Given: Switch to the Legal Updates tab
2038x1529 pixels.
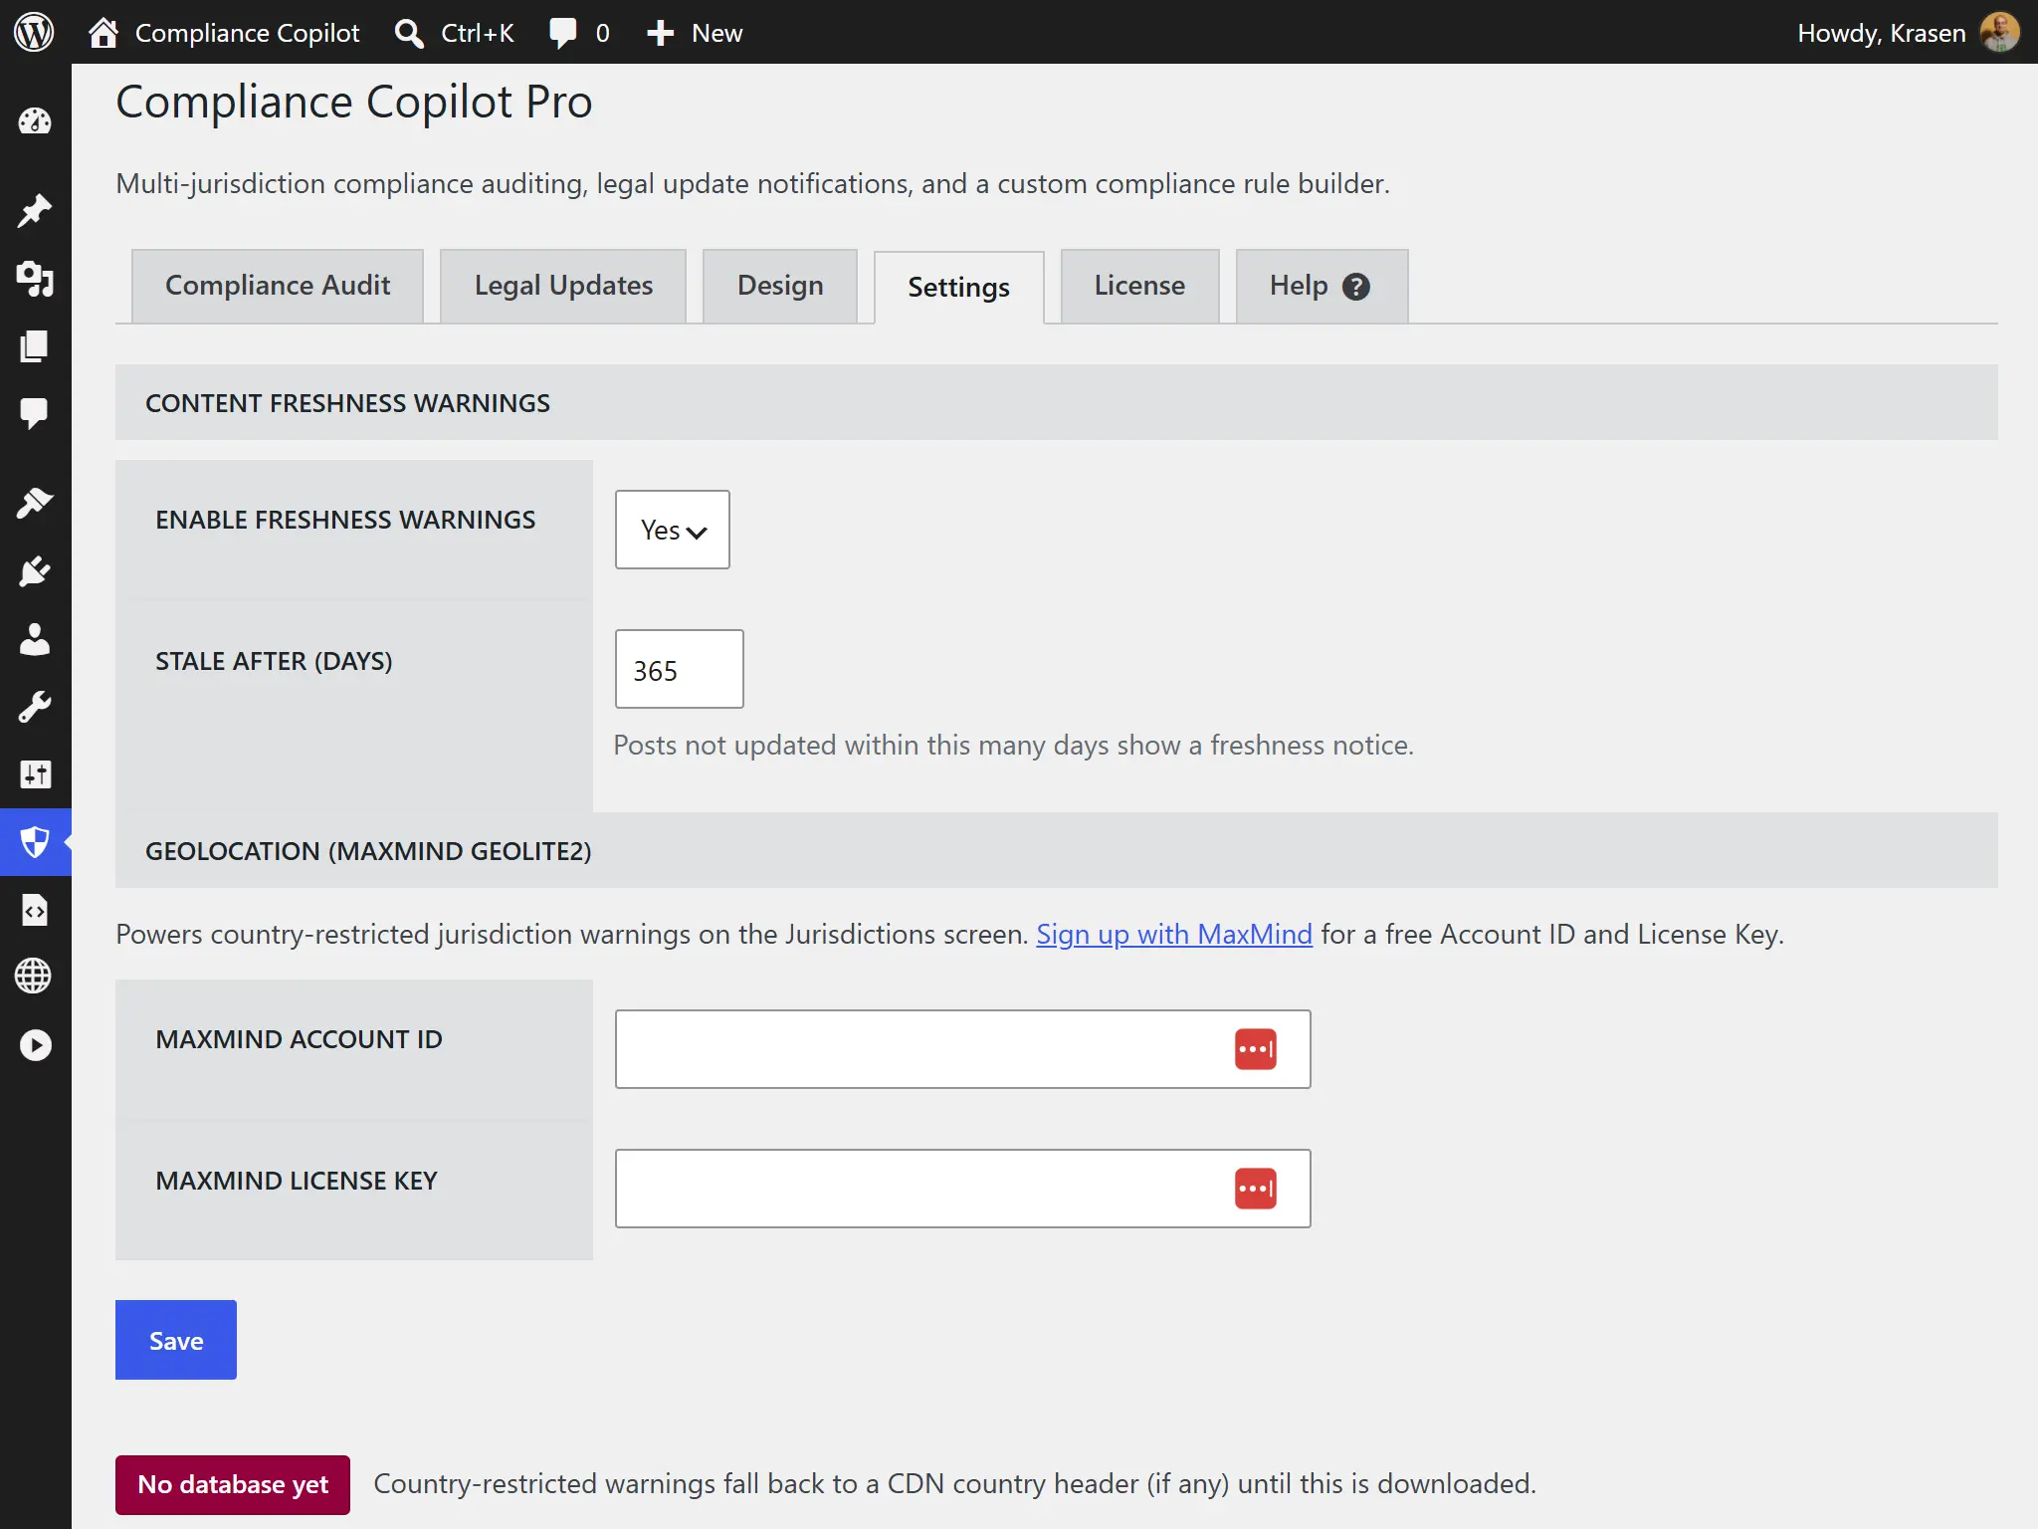Looking at the screenshot, I should tap(563, 286).
